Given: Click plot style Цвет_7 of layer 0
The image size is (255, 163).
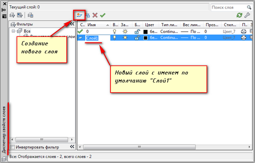Looking at the screenshot, I should [x=229, y=31].
